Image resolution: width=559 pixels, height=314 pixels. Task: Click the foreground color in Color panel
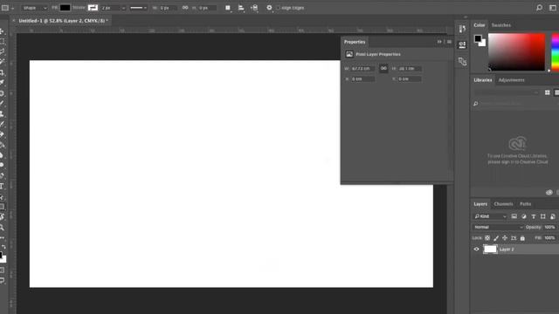coord(478,38)
